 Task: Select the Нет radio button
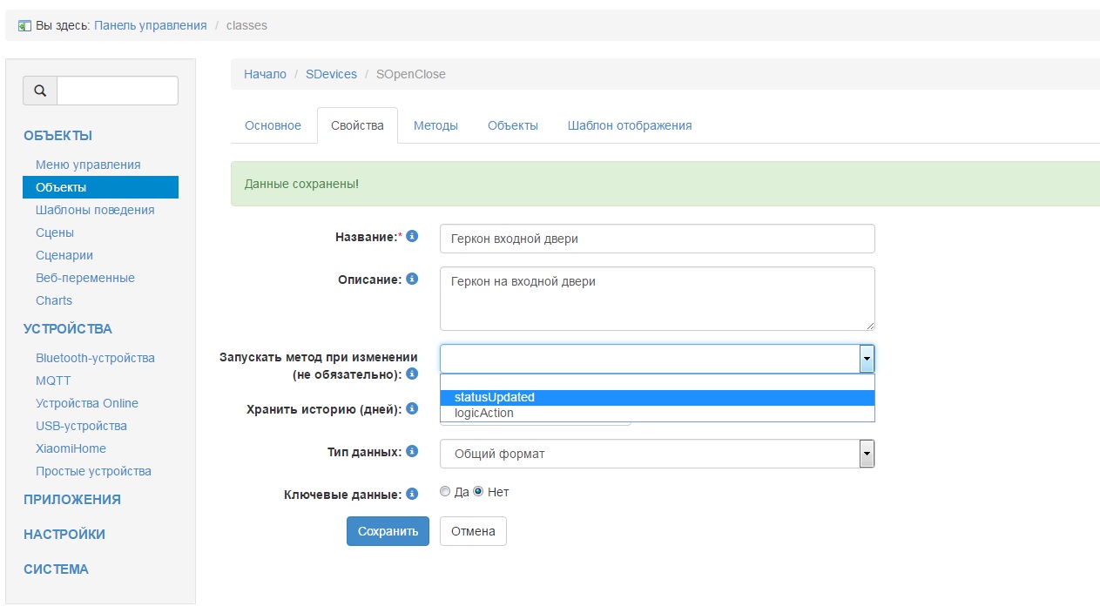[x=478, y=492]
